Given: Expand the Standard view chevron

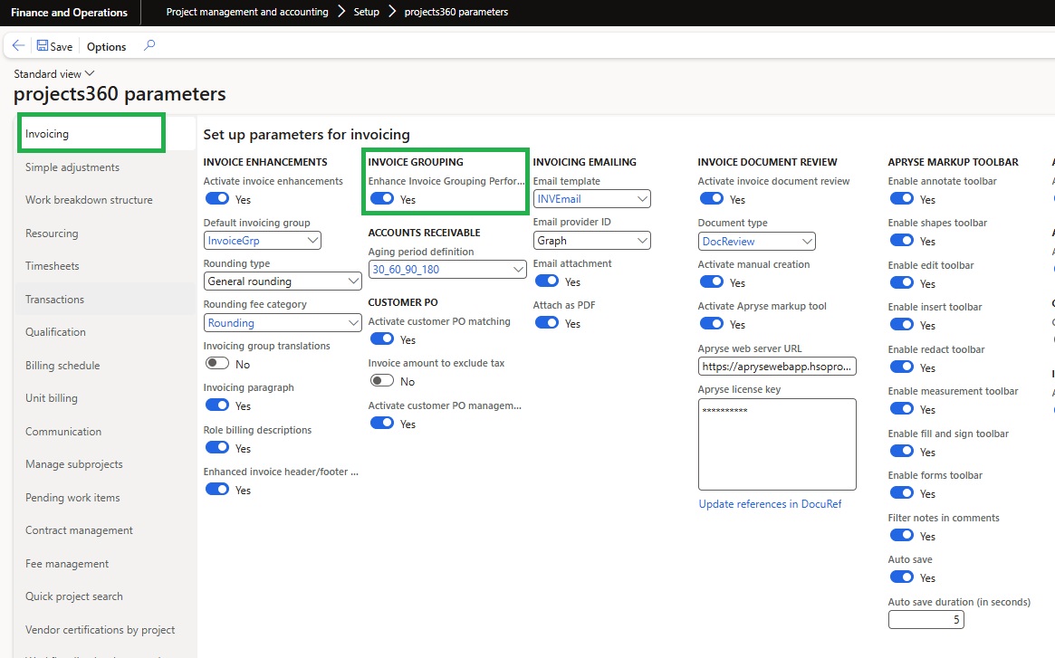Looking at the screenshot, I should point(89,73).
